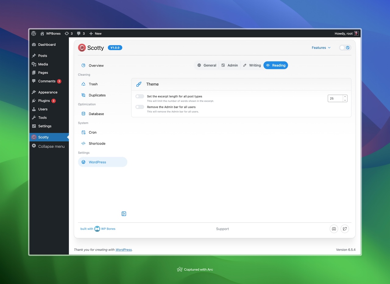This screenshot has width=390, height=284.
Task: Open Users via the person icon
Action: click(x=34, y=109)
